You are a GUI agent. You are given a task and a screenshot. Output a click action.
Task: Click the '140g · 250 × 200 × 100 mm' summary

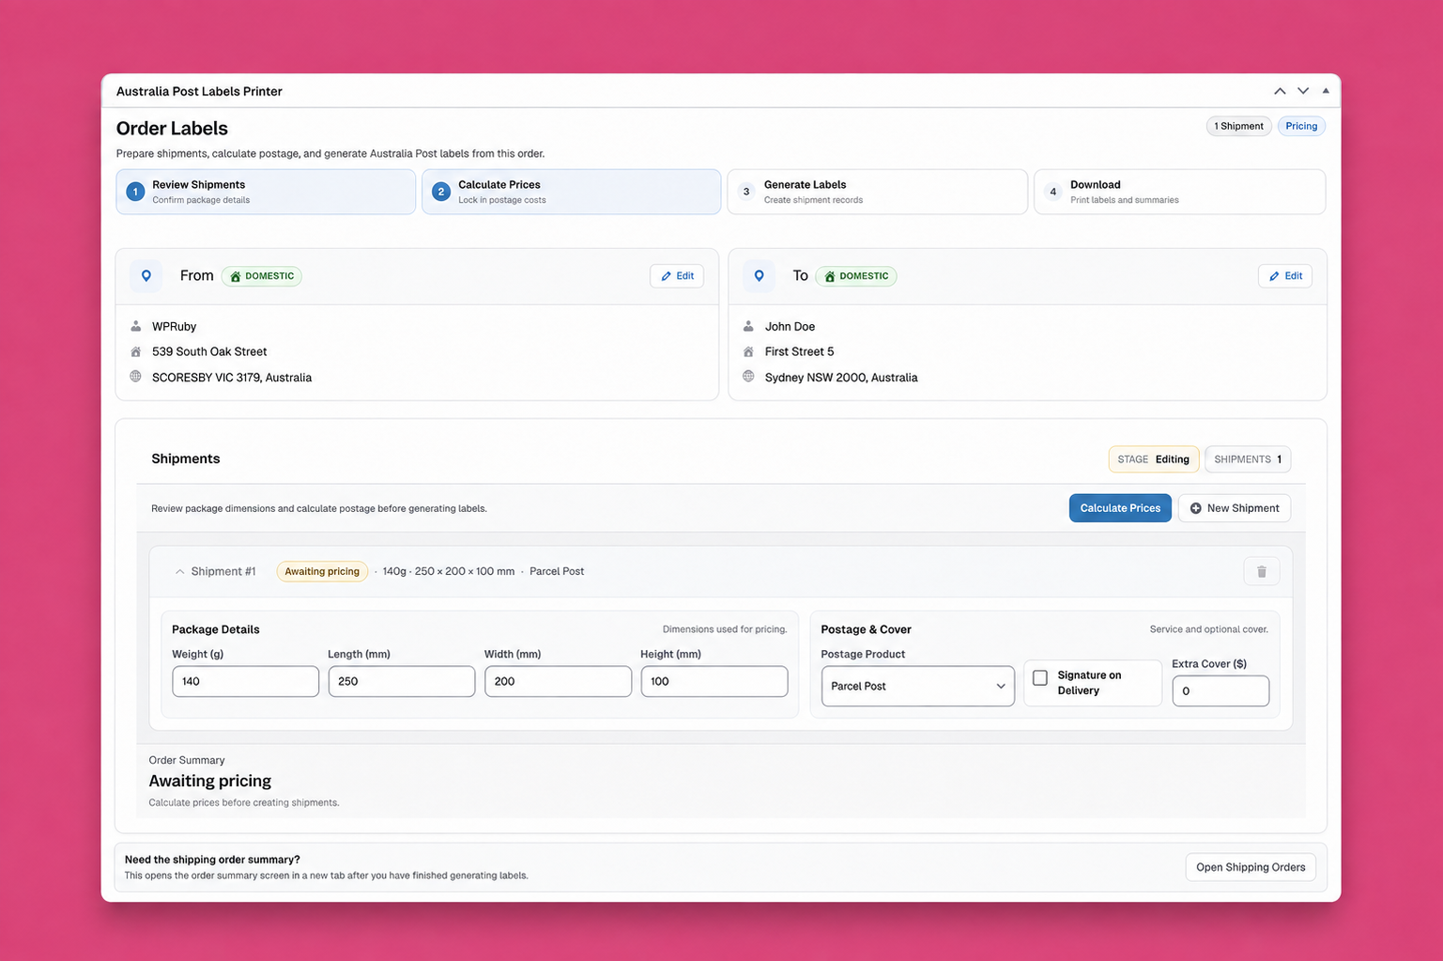(449, 571)
